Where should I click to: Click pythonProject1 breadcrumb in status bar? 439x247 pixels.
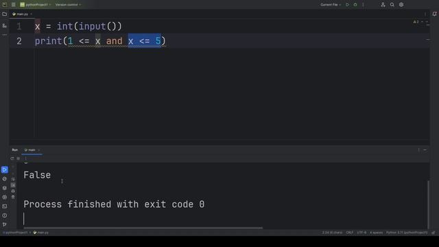click(15, 233)
